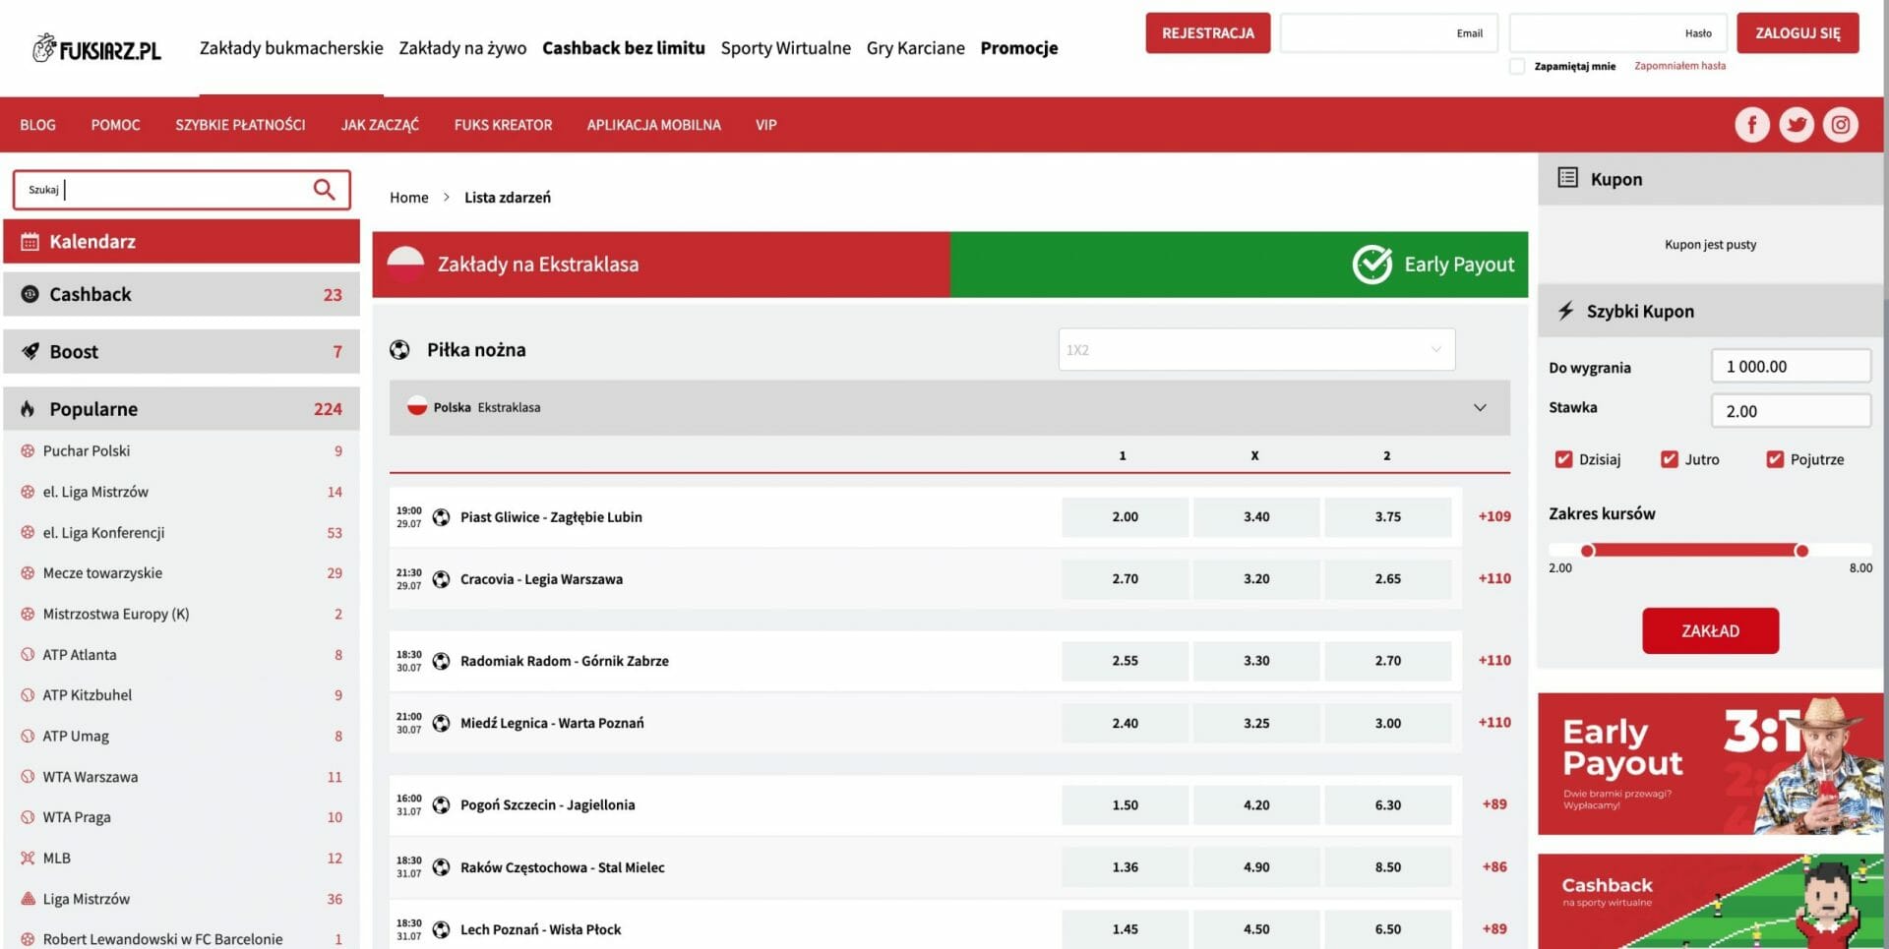
Task: Open Fuksiarz Facebook page icon
Action: tap(1751, 125)
